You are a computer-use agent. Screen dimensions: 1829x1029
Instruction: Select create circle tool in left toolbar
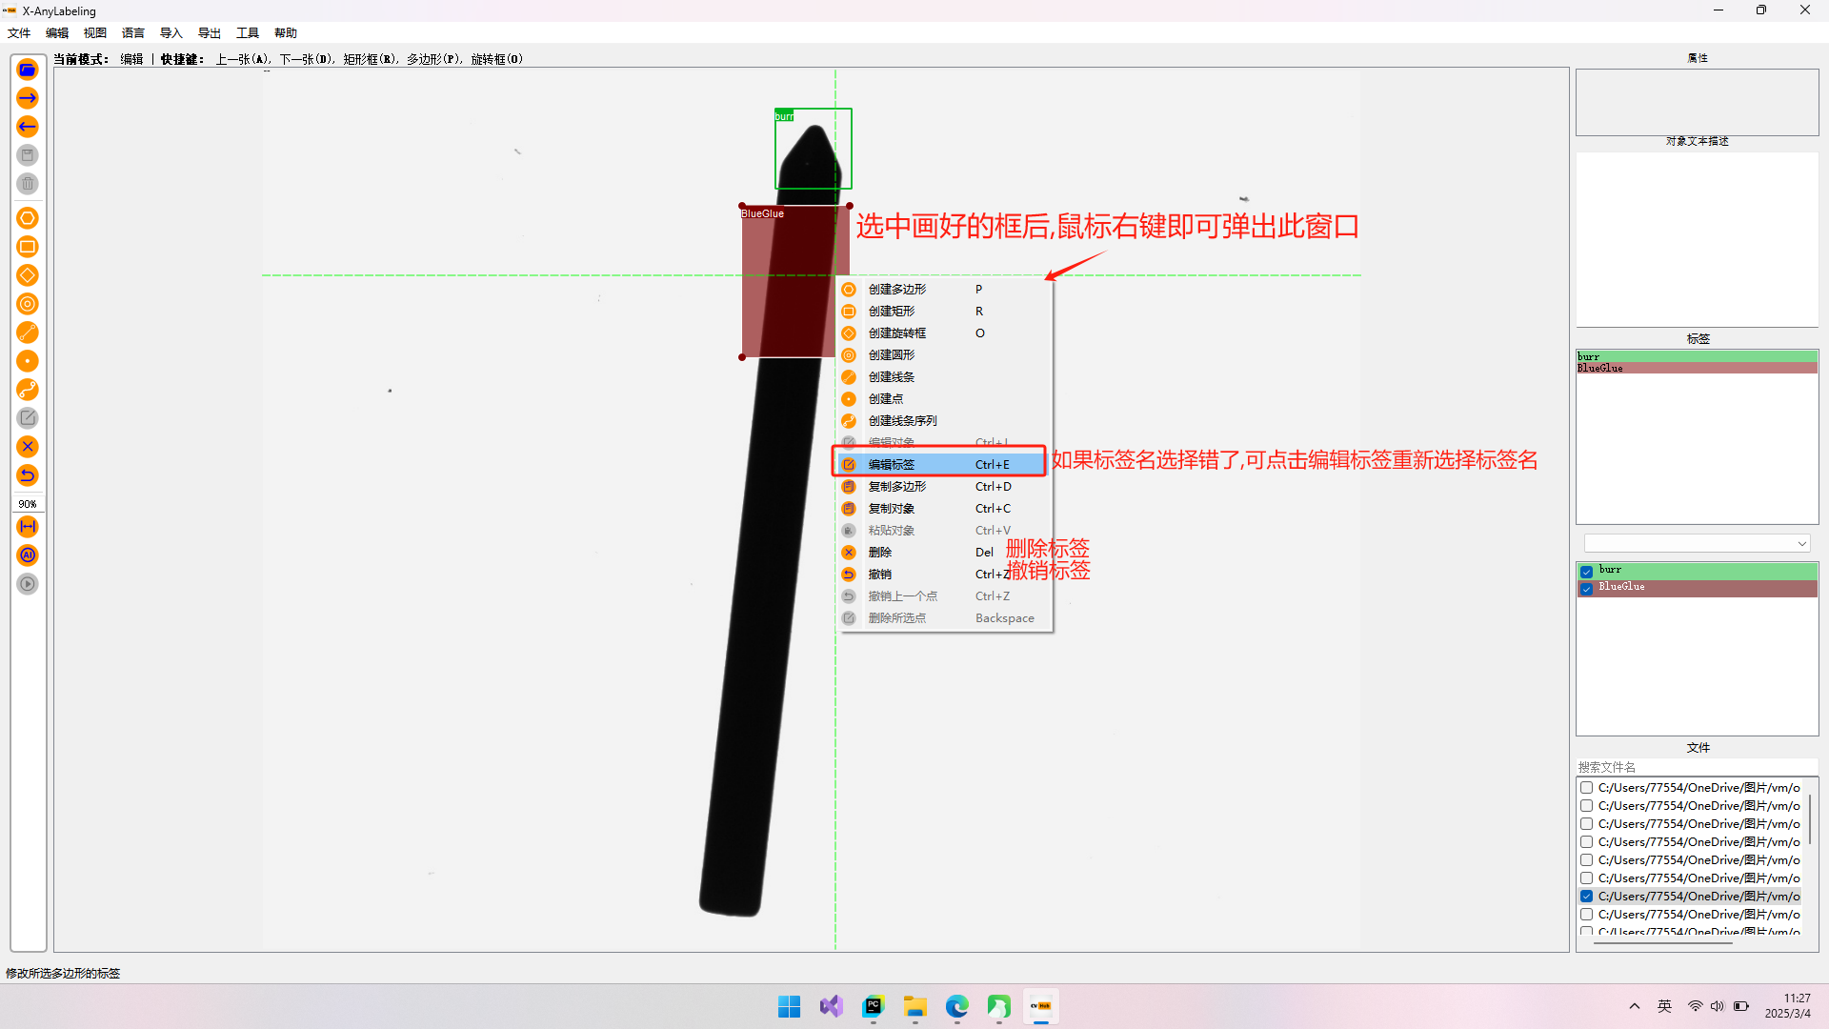point(28,304)
